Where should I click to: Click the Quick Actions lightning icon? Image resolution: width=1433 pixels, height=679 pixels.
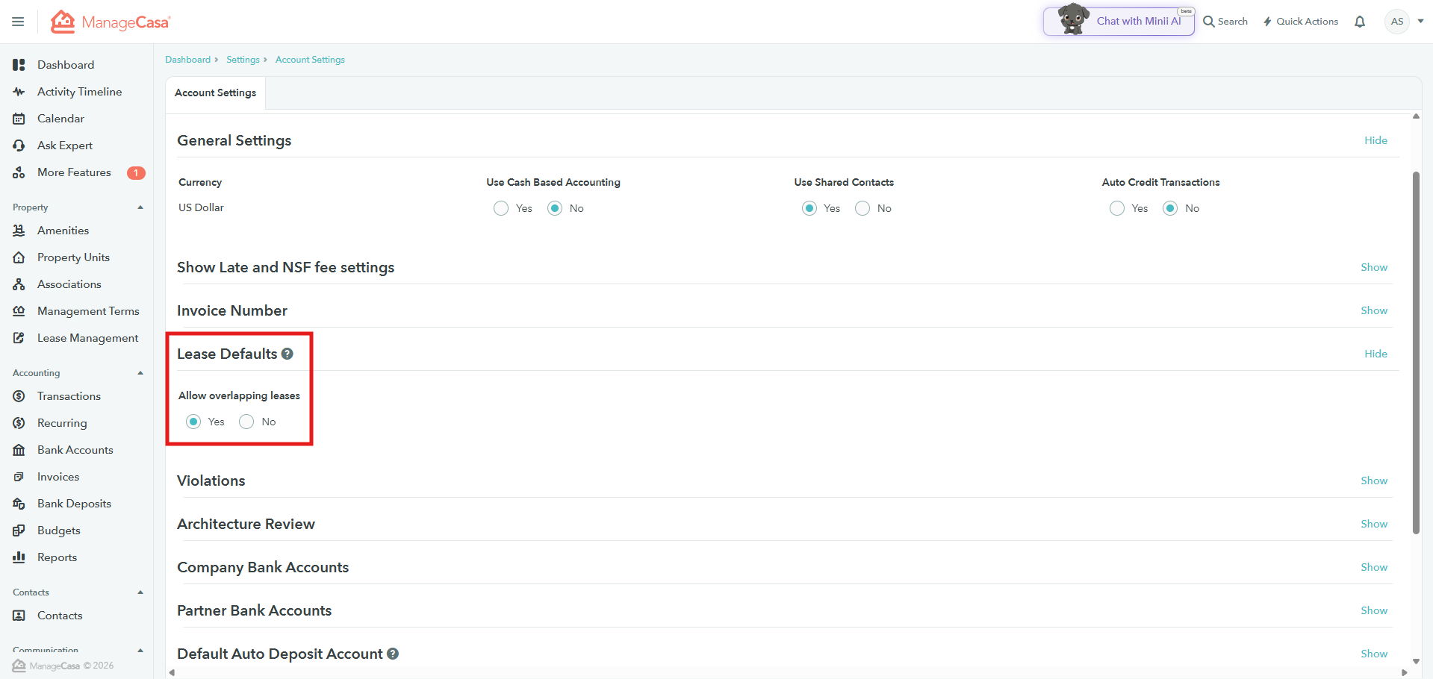[x=1267, y=22]
